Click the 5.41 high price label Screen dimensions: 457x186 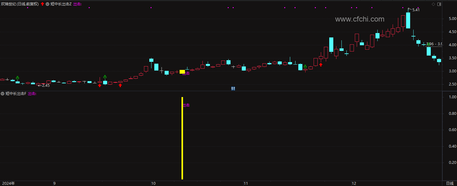[416, 10]
